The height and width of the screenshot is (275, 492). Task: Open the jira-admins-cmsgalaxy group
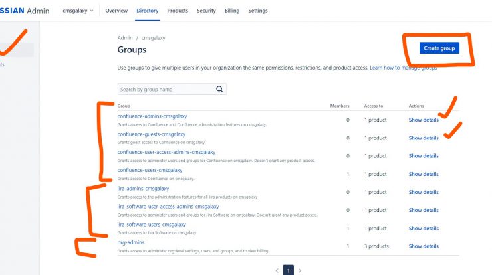(x=143, y=189)
